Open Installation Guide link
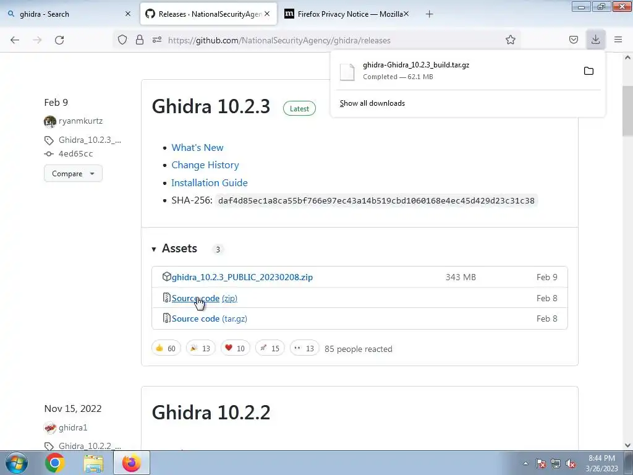 tap(210, 182)
